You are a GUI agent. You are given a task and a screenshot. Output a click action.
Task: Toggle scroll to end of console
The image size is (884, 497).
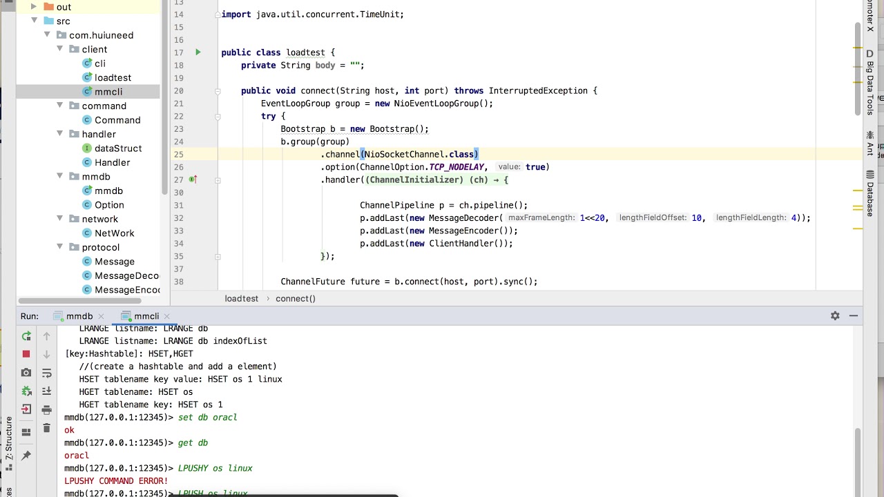coord(46,391)
